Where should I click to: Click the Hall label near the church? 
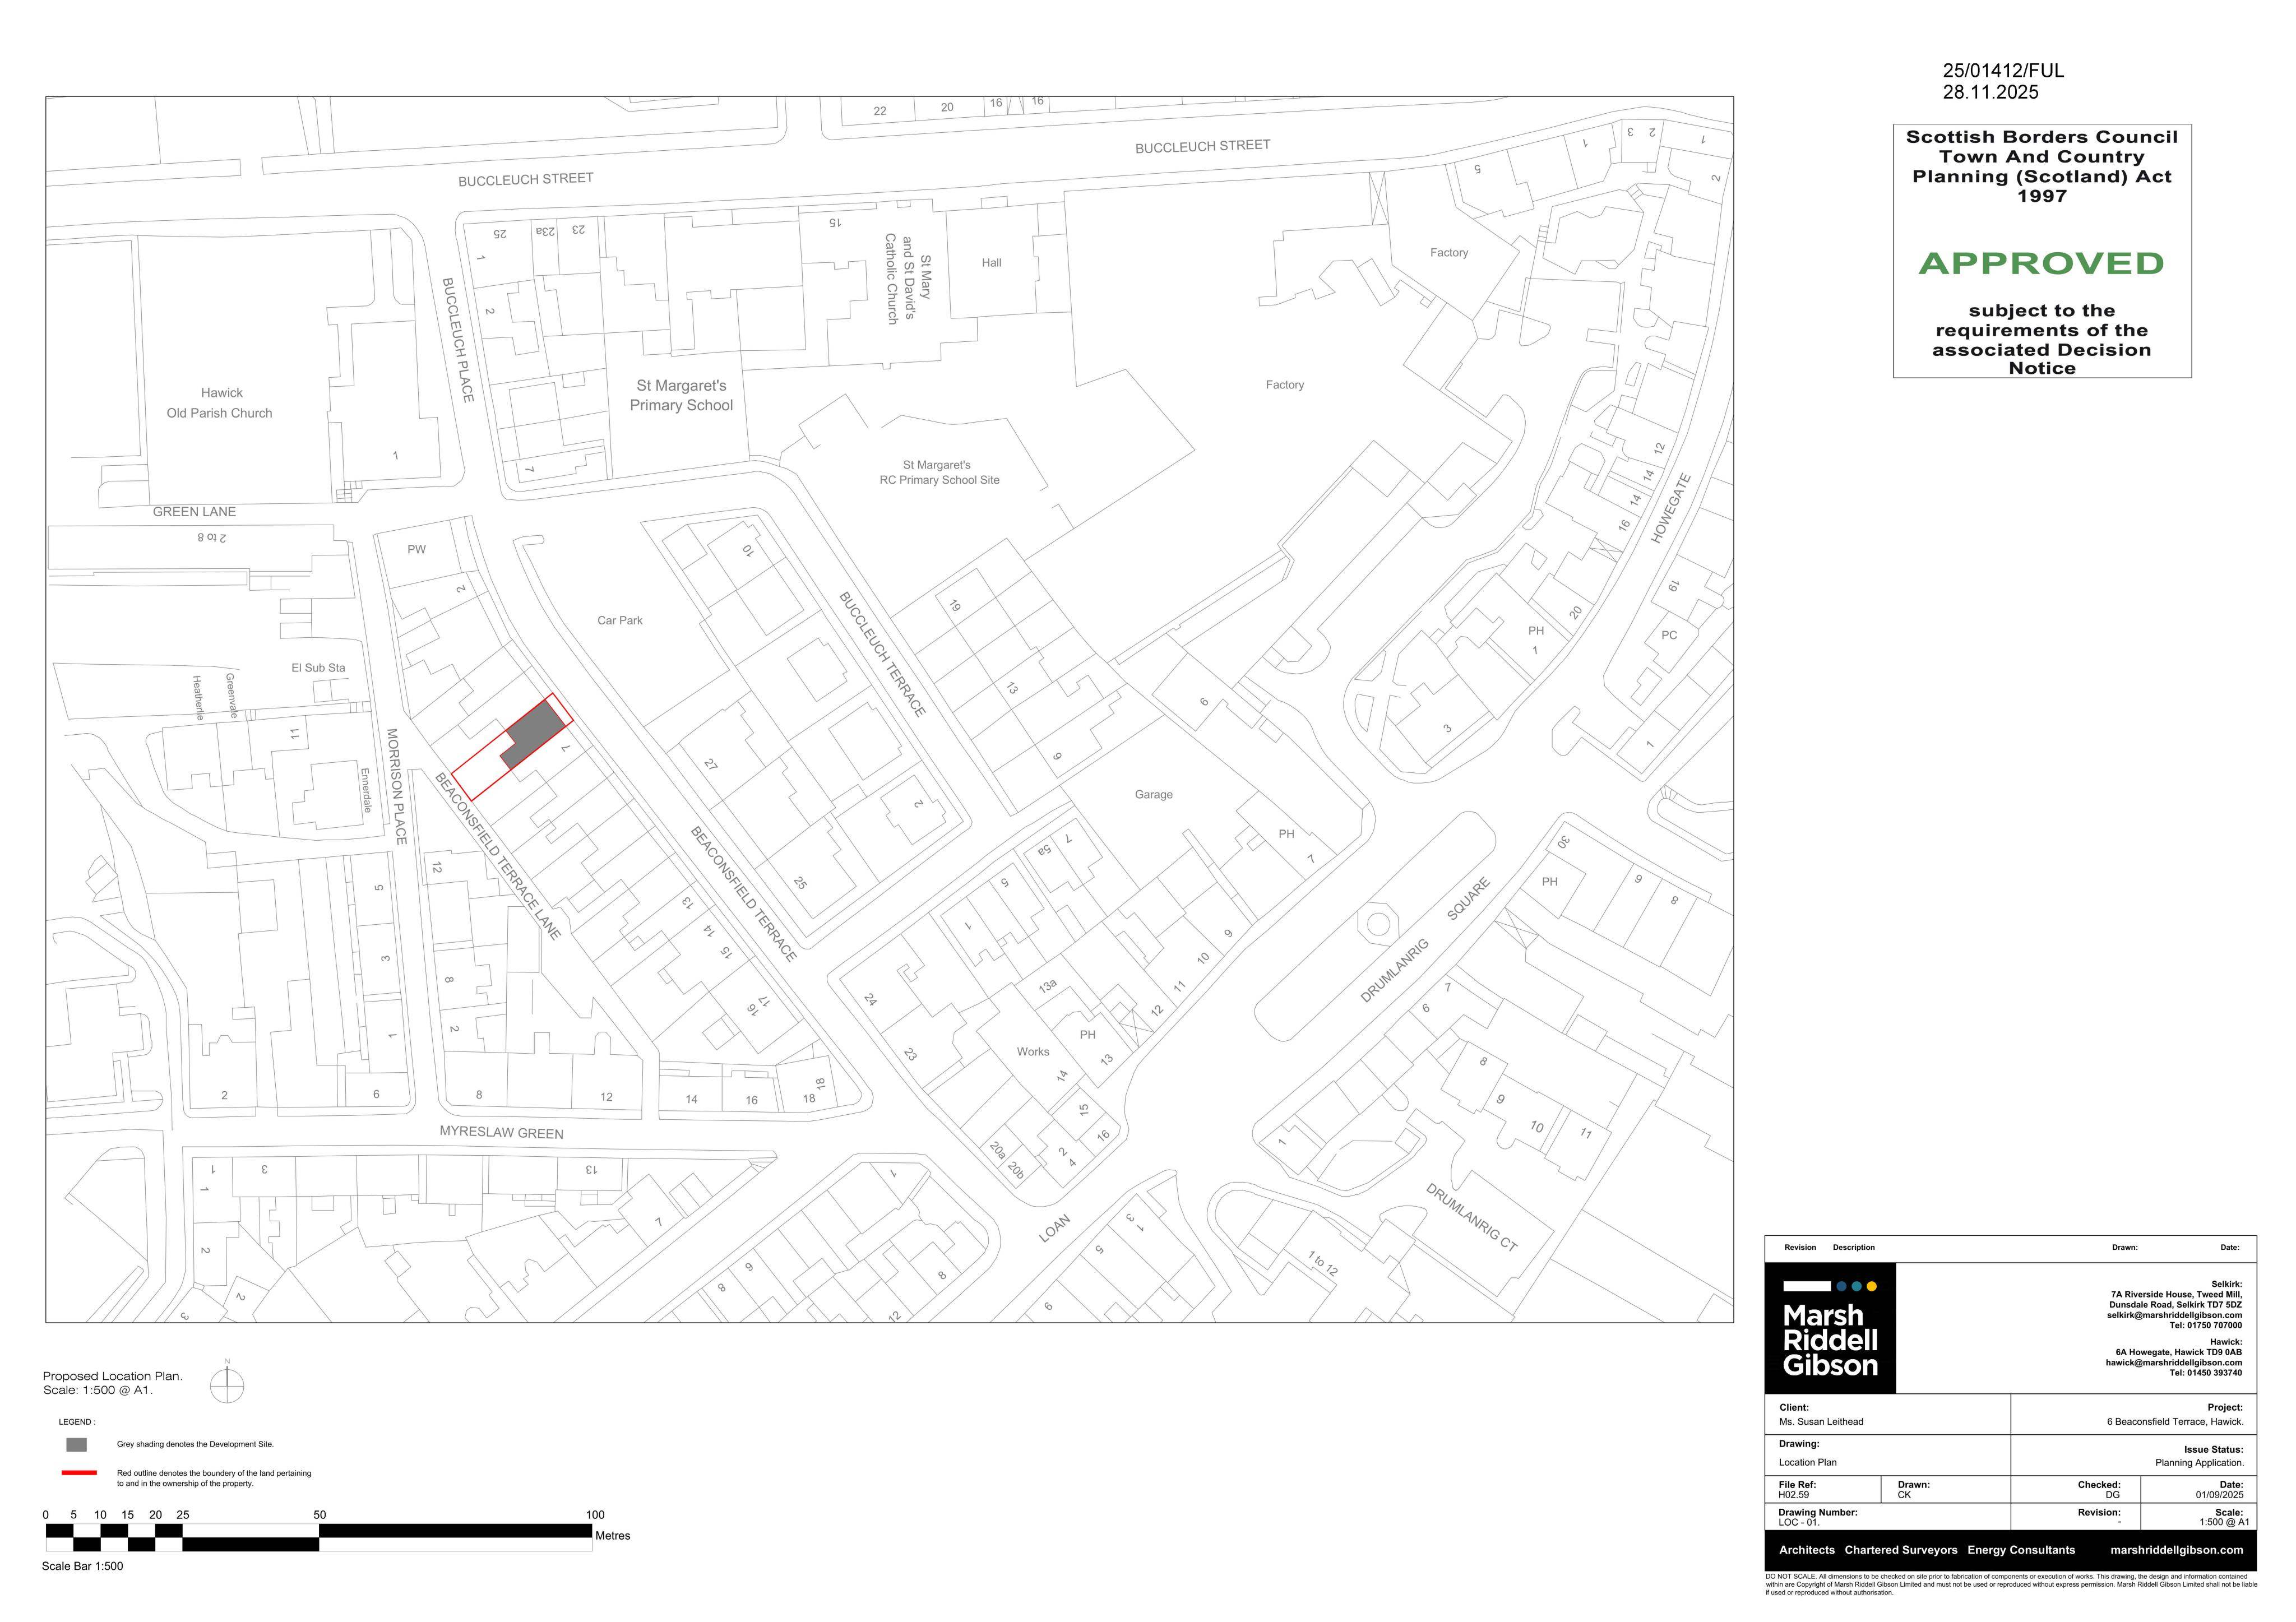991,263
